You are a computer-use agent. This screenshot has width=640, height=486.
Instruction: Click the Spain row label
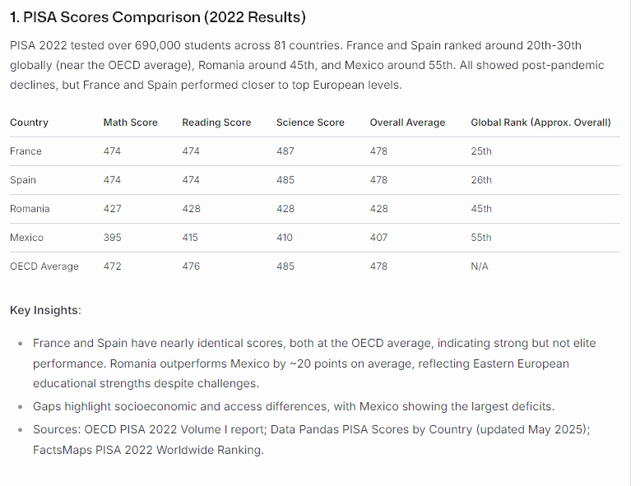click(x=23, y=180)
